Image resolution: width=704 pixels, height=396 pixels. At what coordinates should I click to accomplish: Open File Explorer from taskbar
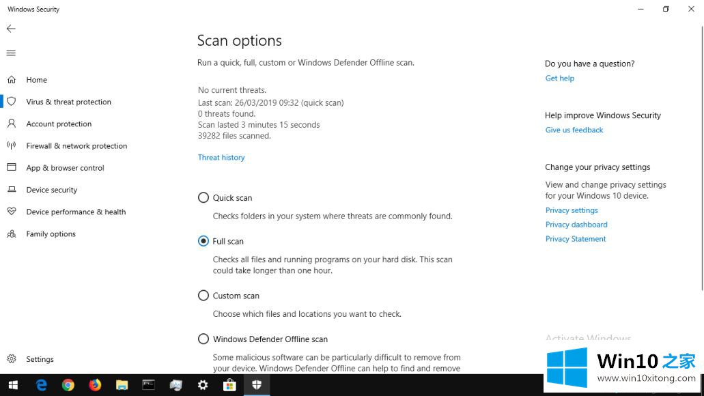tap(122, 385)
